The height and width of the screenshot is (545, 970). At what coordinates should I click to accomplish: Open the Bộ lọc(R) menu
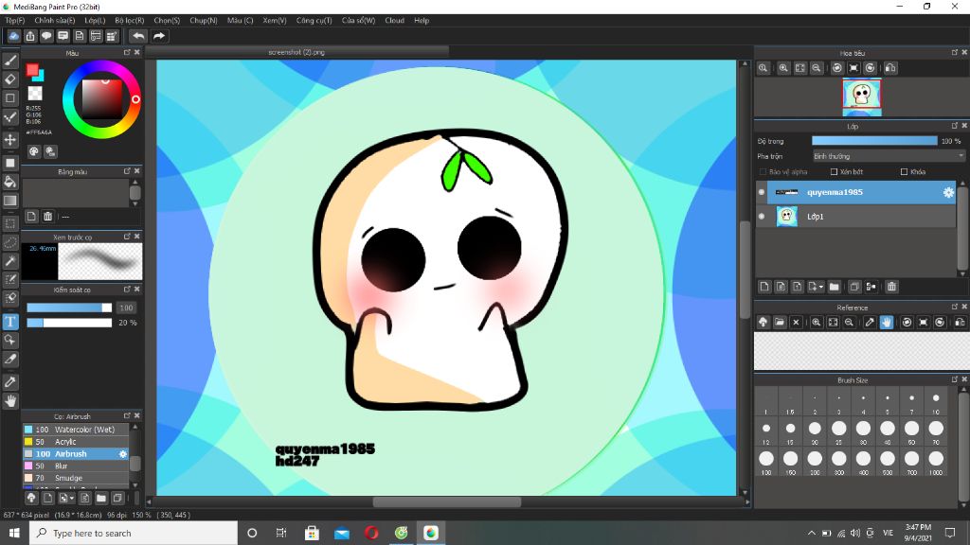(x=129, y=21)
